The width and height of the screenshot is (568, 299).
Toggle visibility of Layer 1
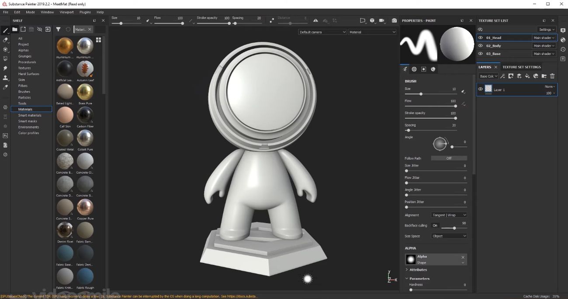coord(480,89)
